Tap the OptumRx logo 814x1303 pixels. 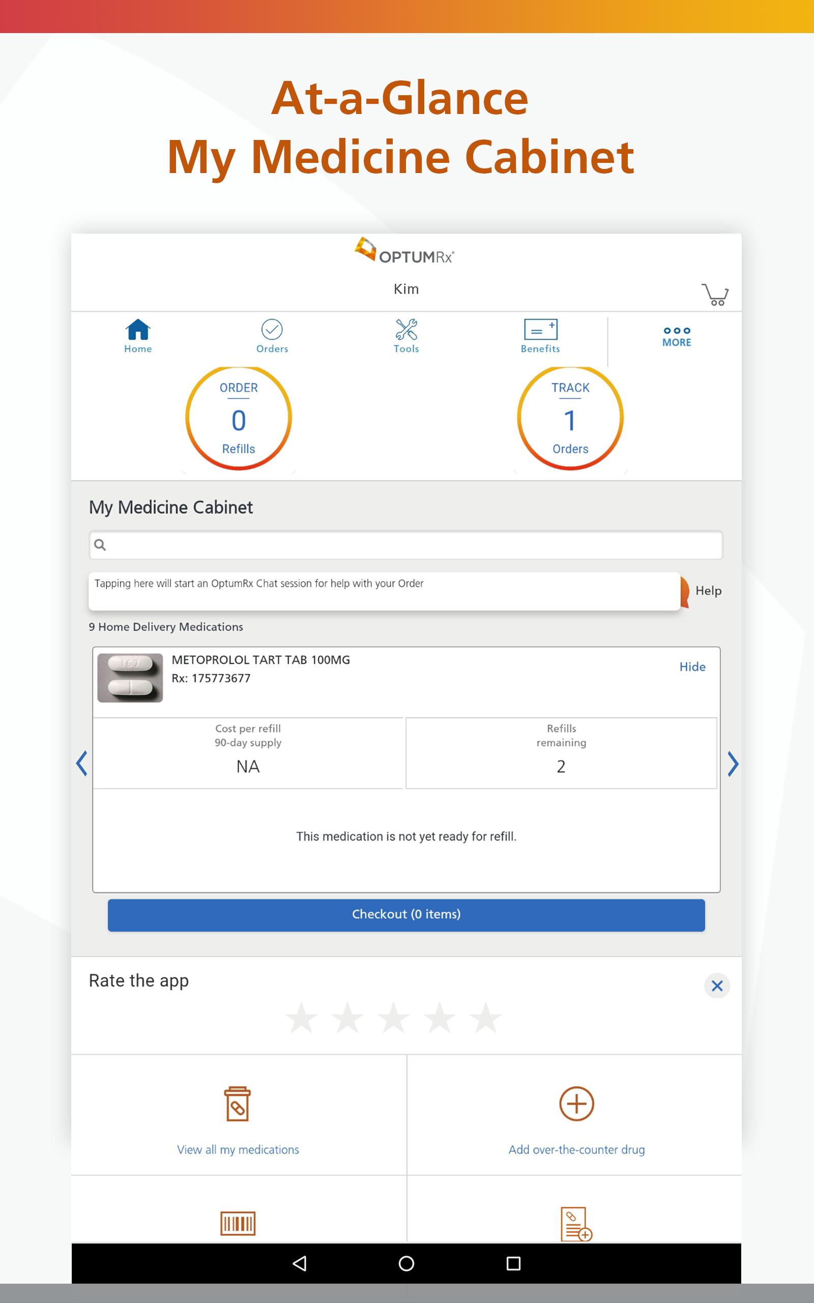tap(404, 251)
